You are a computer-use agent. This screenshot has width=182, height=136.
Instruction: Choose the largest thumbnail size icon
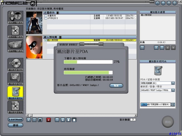[x=74, y=120]
